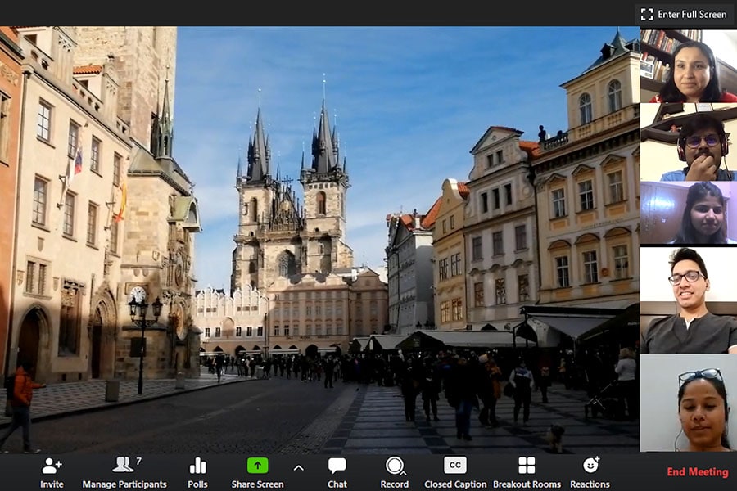Select top participant video with bookshelf background
Viewport: 737px width, 491px height.
click(688, 65)
